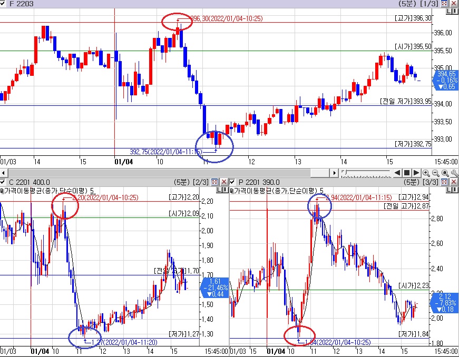Click the [고가]396.30 label on F 2203
Screen dimensions: 459x357
tap(413, 18)
